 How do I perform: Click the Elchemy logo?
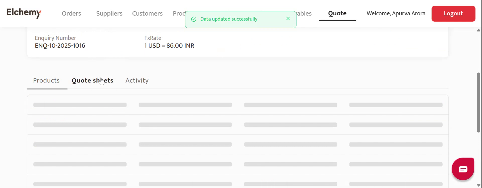point(24,13)
